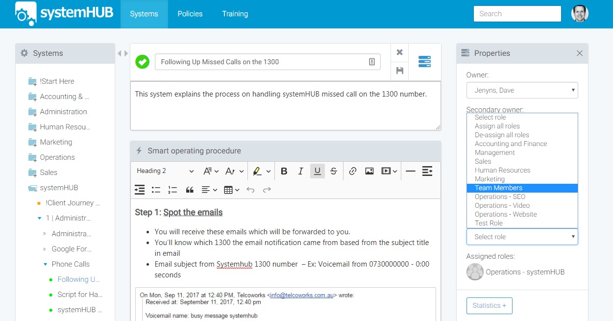Screen dimensions: 613x321
Task: Insert horizontal line
Action: (x=411, y=171)
